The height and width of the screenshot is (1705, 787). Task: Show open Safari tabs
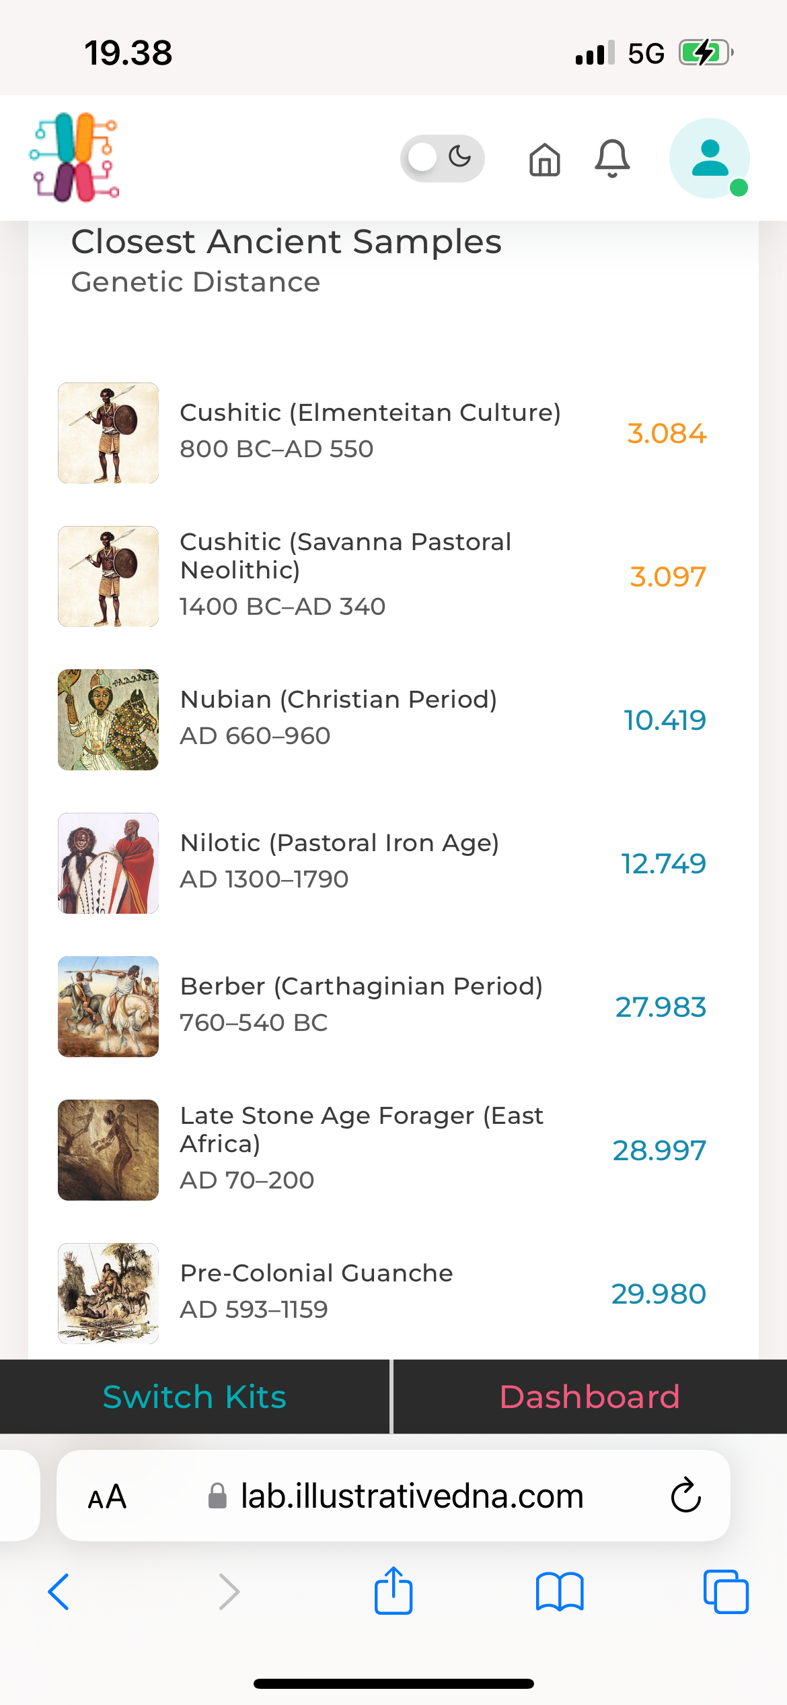(726, 1592)
